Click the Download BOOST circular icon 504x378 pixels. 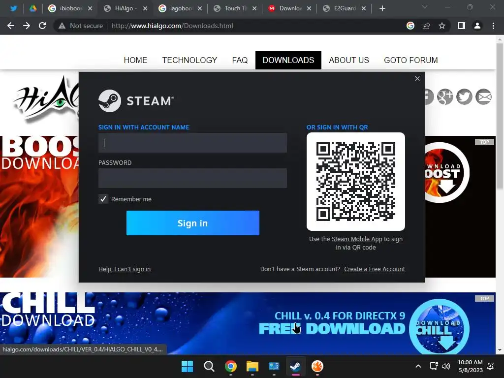click(447, 173)
